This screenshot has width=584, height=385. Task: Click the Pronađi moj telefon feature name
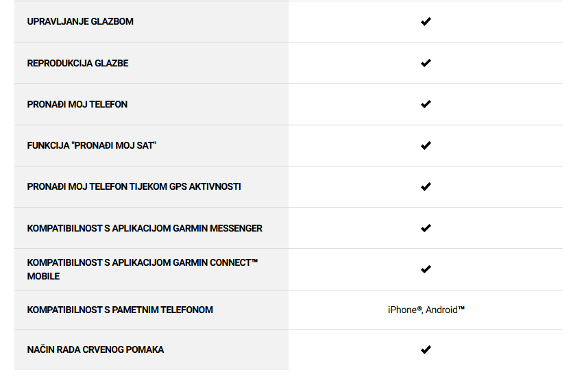coord(77,104)
